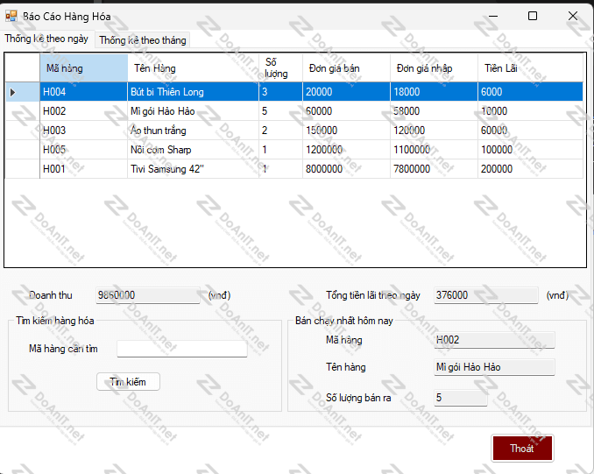Focus the 'Mã hàng cần tìm' input field

tap(181, 349)
